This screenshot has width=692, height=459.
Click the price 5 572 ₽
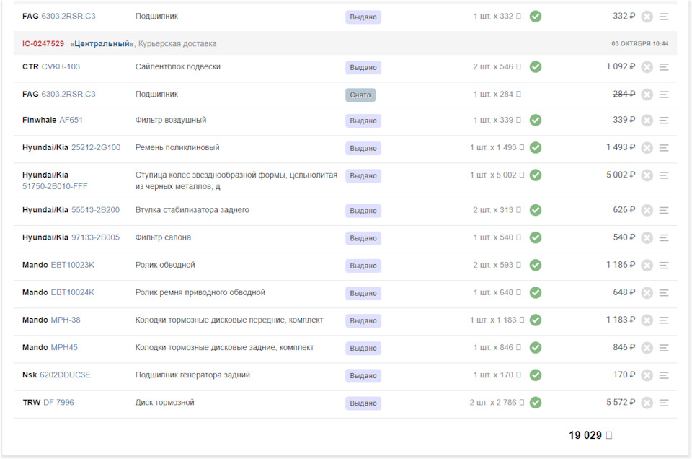coord(621,403)
